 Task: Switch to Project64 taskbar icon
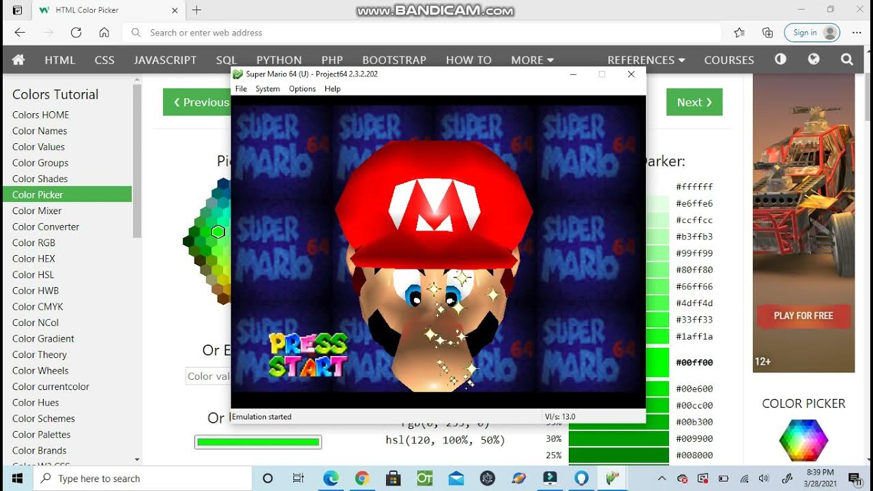pos(612,479)
